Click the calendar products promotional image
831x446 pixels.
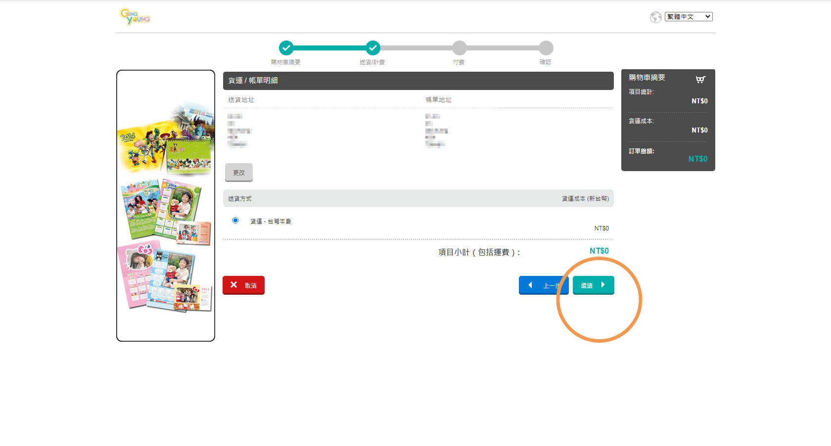point(166,206)
